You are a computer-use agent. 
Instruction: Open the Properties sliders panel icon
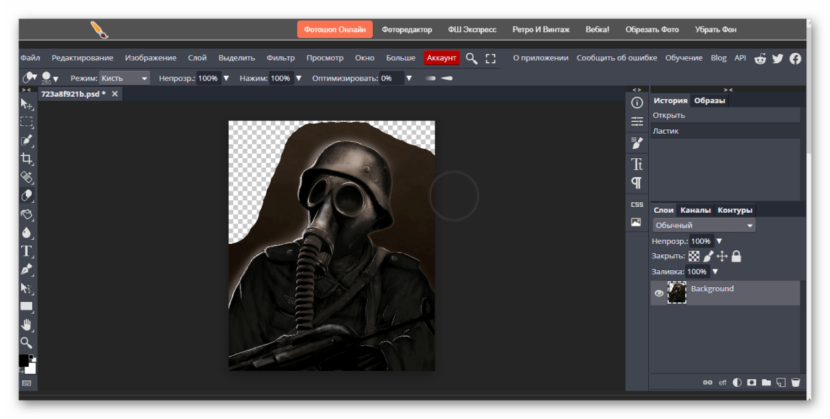point(636,121)
